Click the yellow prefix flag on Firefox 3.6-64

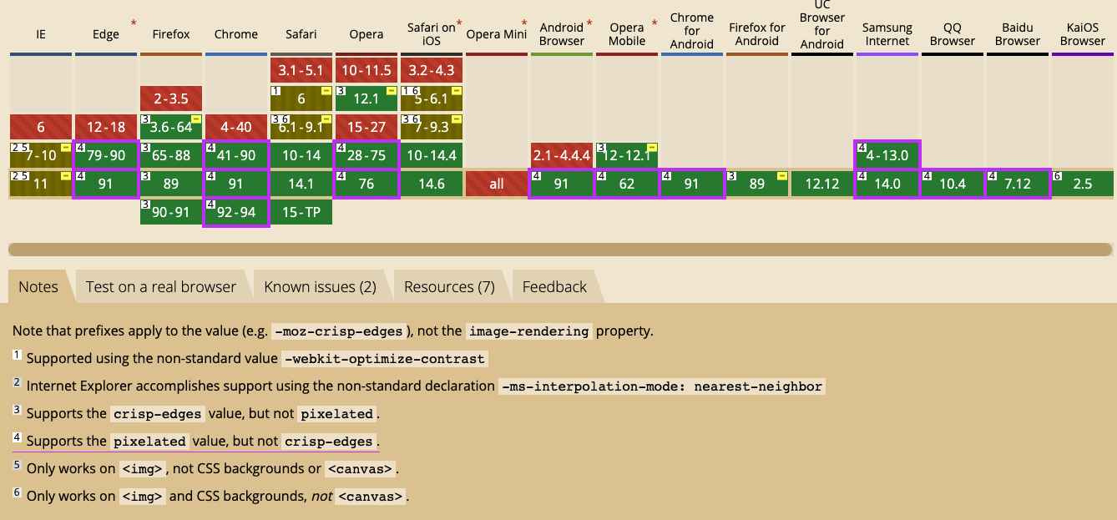[x=196, y=119]
